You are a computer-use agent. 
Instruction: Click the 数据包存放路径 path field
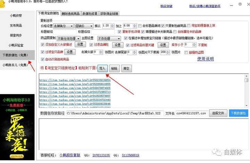[115, 113]
